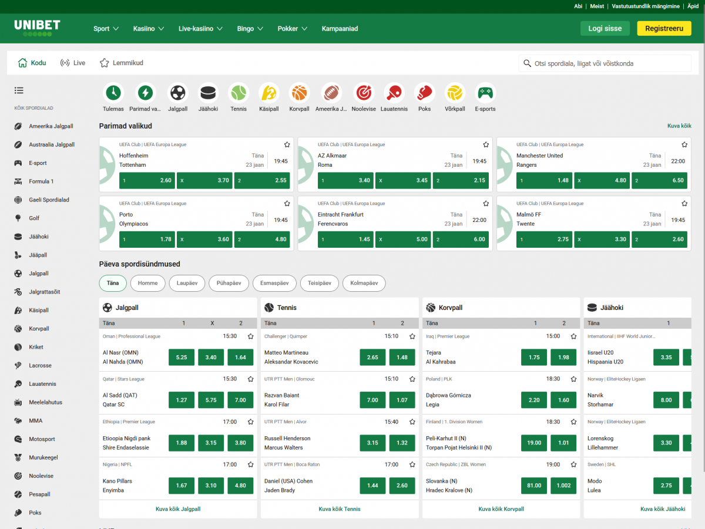Open the Jäähoki puck icon in sports carousel
705x529 pixels.
(208, 93)
